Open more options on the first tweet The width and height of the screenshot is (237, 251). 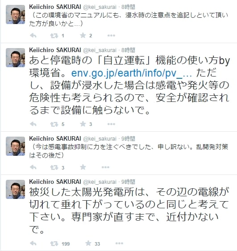click(x=111, y=36)
